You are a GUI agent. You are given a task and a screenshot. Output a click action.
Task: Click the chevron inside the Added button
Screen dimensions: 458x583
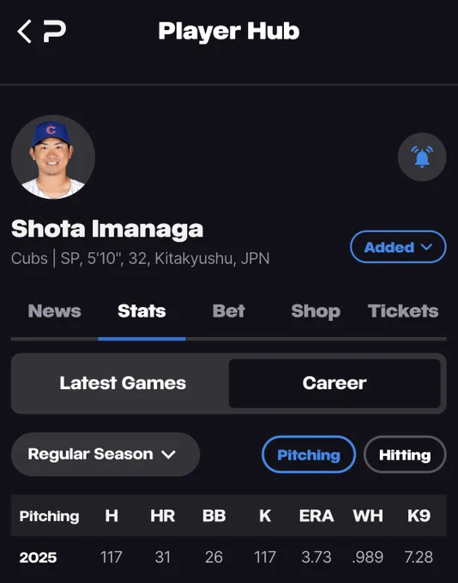(x=426, y=247)
